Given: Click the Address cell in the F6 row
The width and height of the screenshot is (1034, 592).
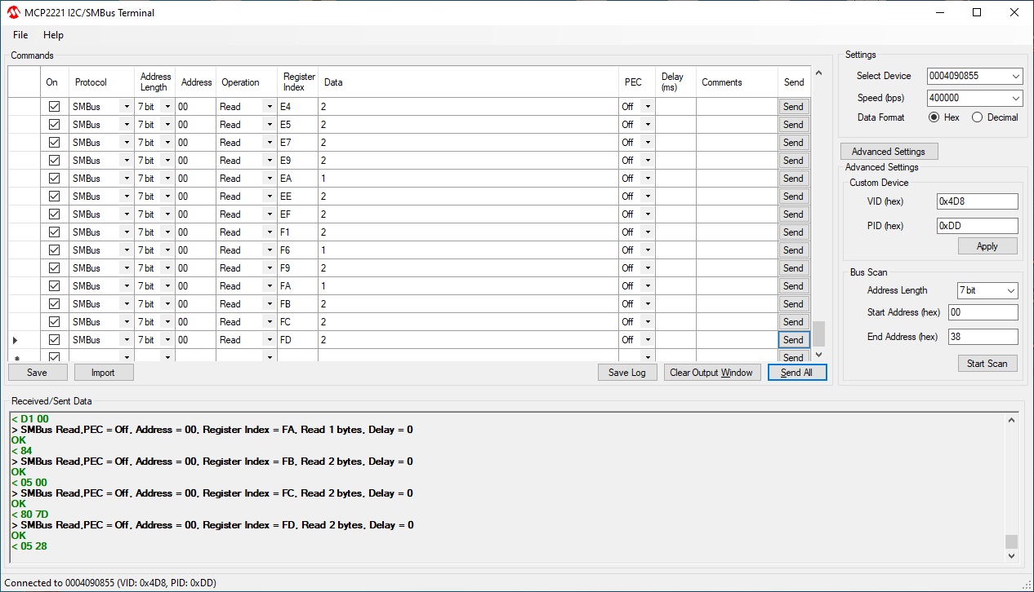Looking at the screenshot, I should 195,250.
